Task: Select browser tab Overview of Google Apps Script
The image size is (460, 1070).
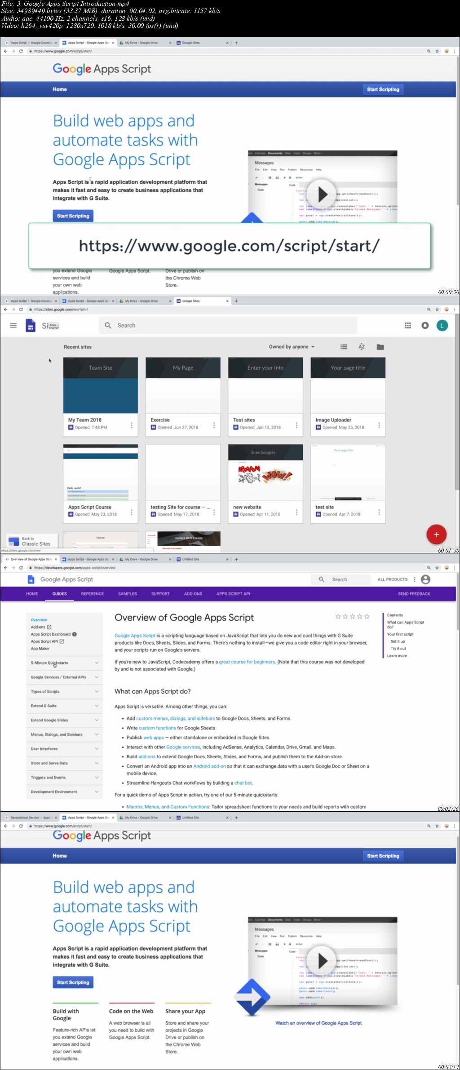Action: 31,559
